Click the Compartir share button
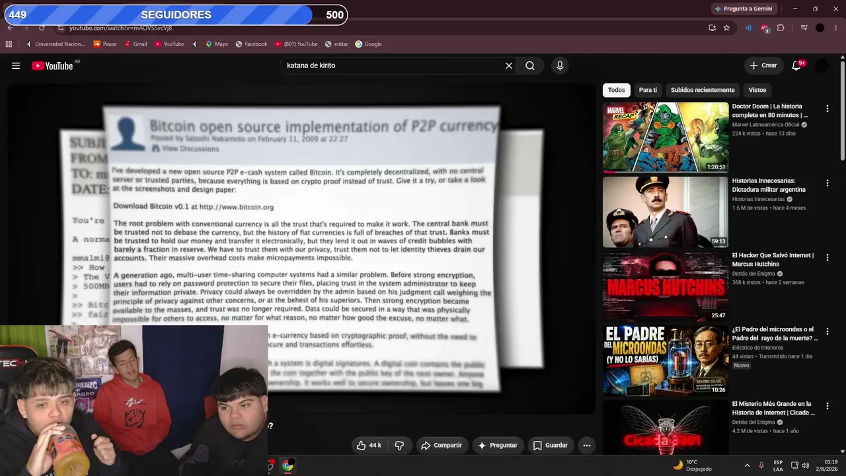 coord(442,446)
